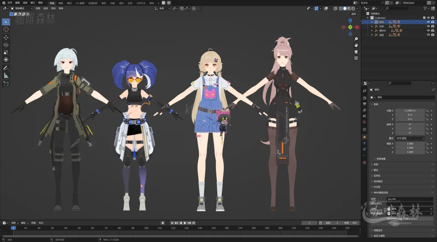The image size is (437, 242).
Task: Open the Tool properties tab
Action: [364, 90]
